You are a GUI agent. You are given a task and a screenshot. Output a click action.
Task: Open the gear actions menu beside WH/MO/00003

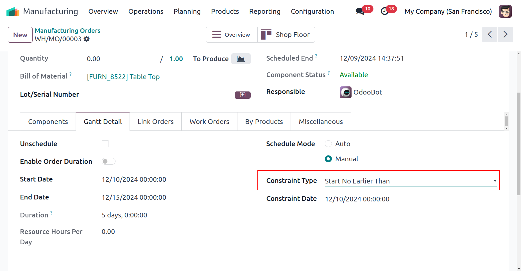tap(87, 39)
